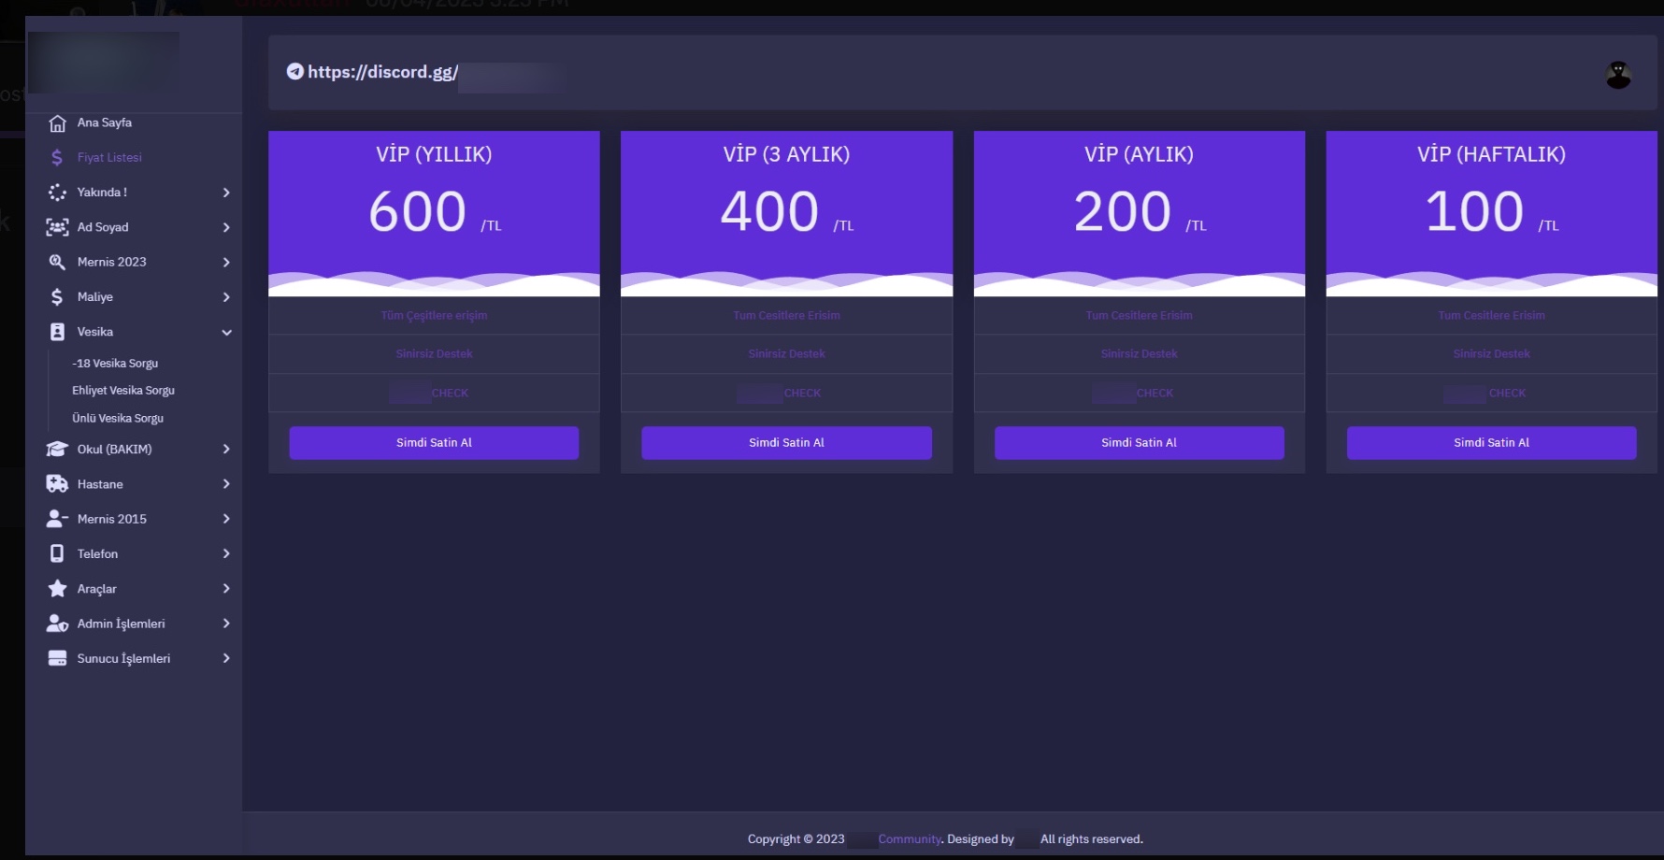Image resolution: width=1664 pixels, height=860 pixels.
Task: Click the home icon beside Ana Sayfa
Action: click(x=57, y=123)
